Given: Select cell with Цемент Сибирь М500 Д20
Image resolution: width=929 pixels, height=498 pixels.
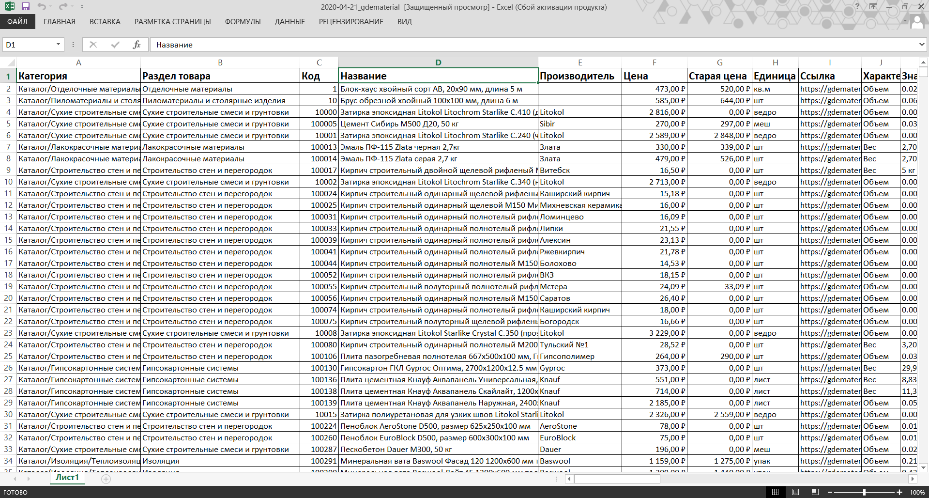Looking at the screenshot, I should coord(438,124).
